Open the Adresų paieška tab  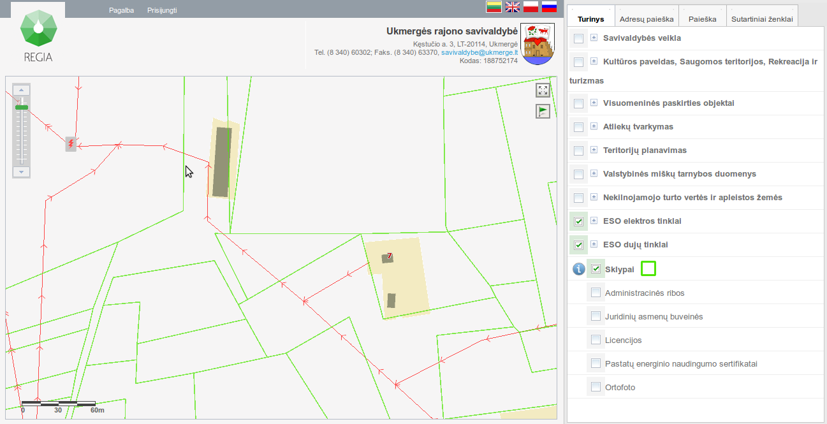pyautogui.click(x=646, y=16)
